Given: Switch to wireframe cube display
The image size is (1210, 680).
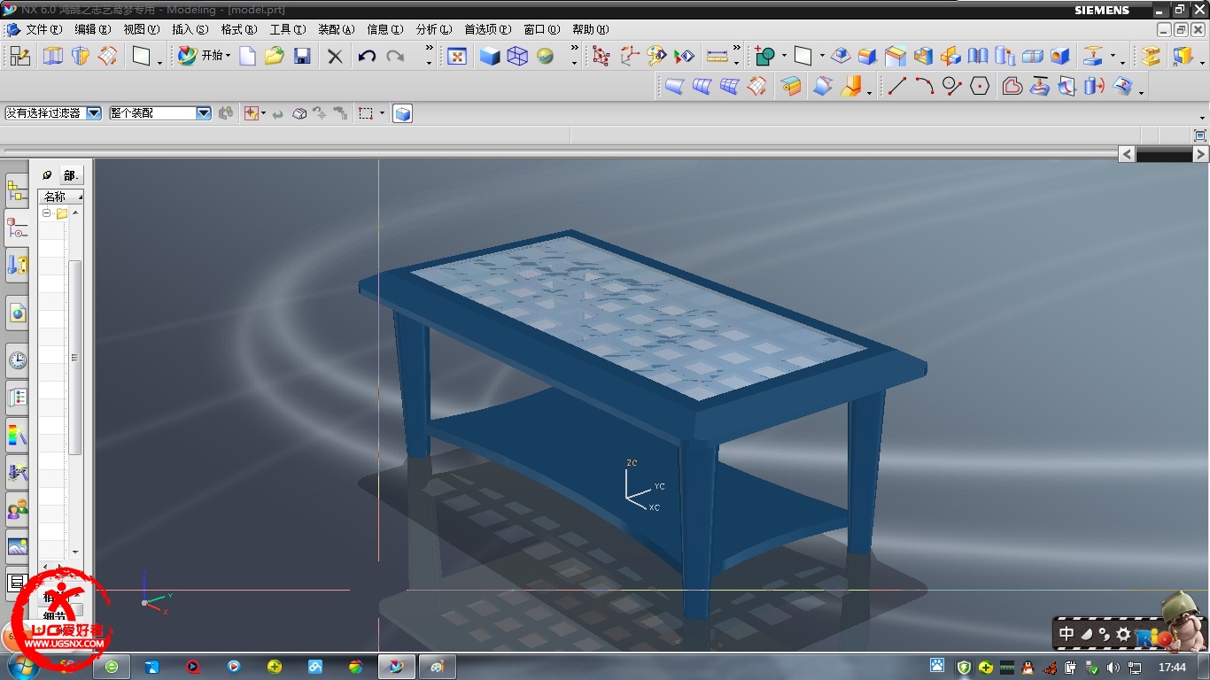Looking at the screenshot, I should click(x=517, y=56).
